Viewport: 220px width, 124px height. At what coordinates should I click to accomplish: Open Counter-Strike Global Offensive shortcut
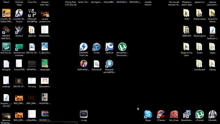6,13
